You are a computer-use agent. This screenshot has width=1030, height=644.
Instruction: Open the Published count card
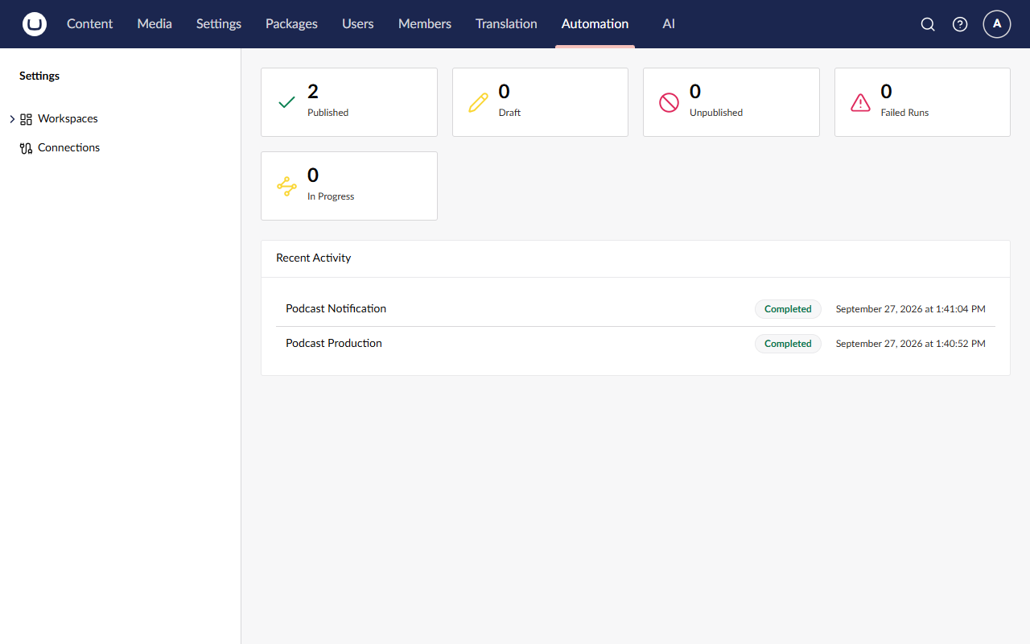pos(349,102)
